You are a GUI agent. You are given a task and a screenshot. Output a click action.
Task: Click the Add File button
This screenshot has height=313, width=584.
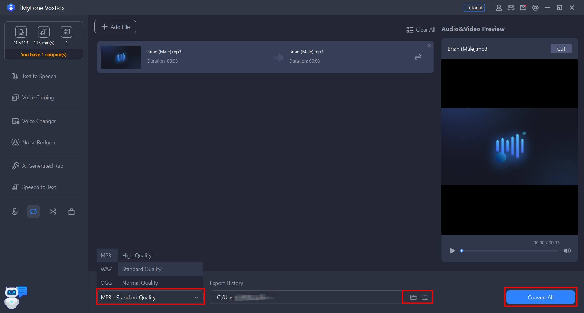(x=115, y=27)
